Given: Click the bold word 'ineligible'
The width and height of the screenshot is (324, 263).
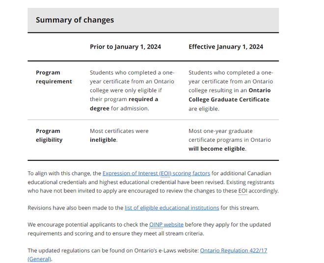Looking at the screenshot, I should 103,140.
